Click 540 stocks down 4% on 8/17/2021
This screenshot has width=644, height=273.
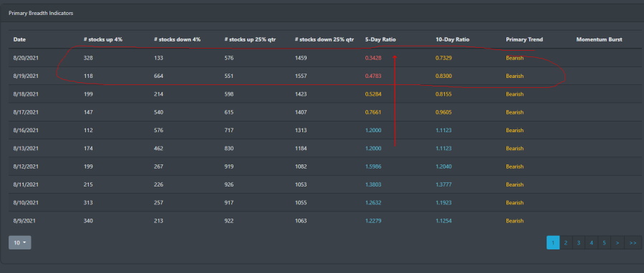(x=158, y=112)
